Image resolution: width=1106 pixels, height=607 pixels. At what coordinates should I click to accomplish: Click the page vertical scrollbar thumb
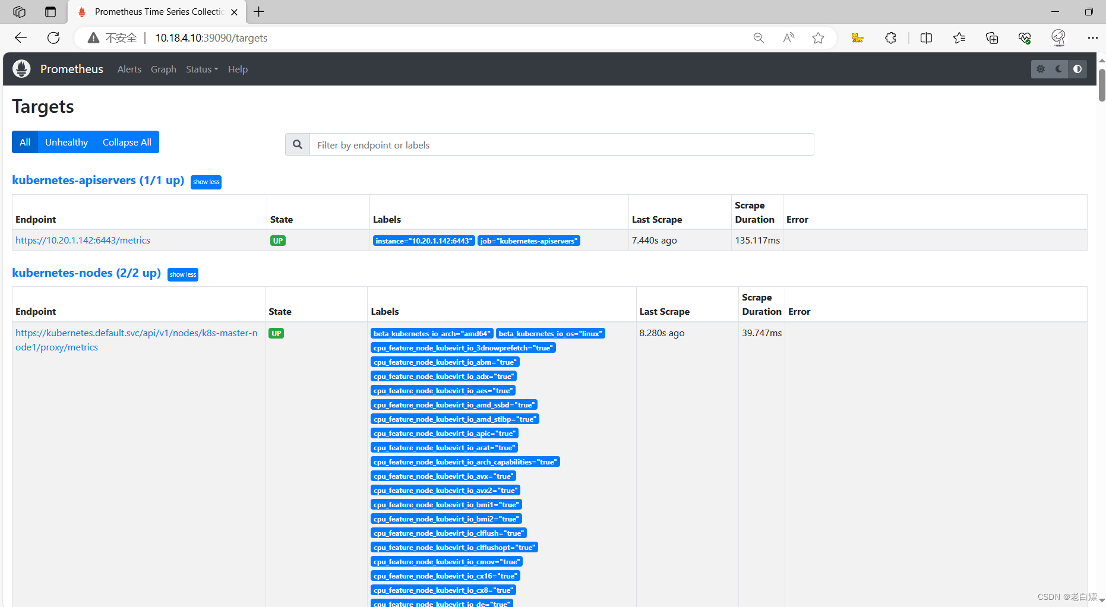coord(1102,85)
